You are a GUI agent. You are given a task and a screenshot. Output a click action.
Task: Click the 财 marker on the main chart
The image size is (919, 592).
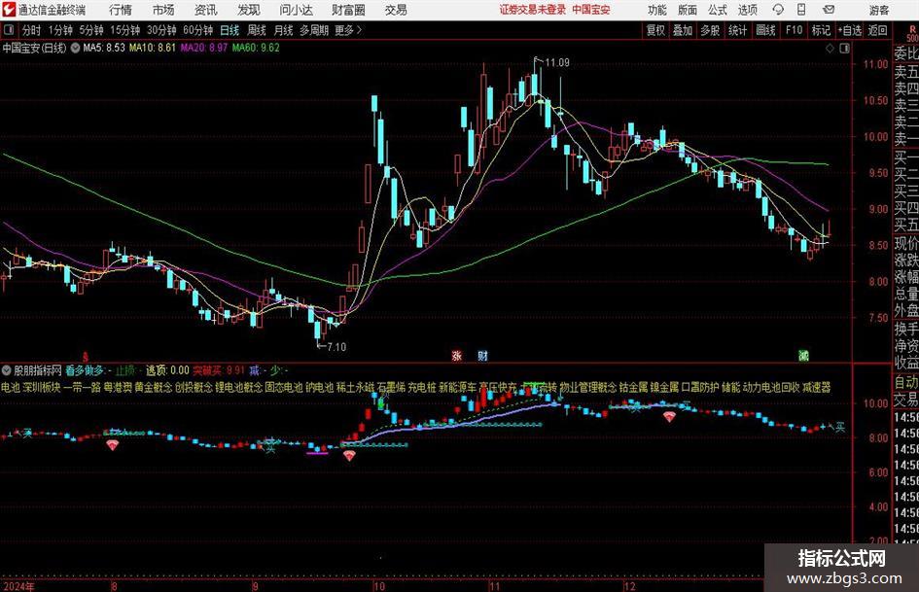pos(482,355)
